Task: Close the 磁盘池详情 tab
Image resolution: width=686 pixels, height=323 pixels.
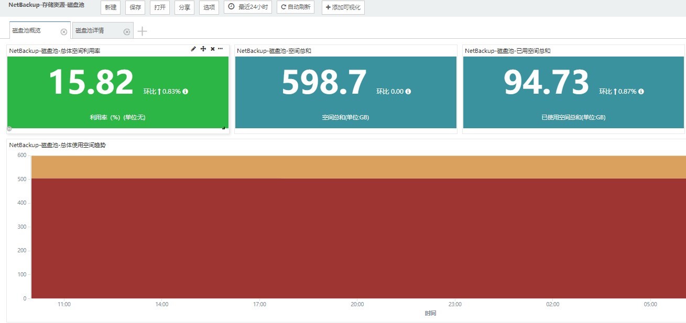Action: 127,32
